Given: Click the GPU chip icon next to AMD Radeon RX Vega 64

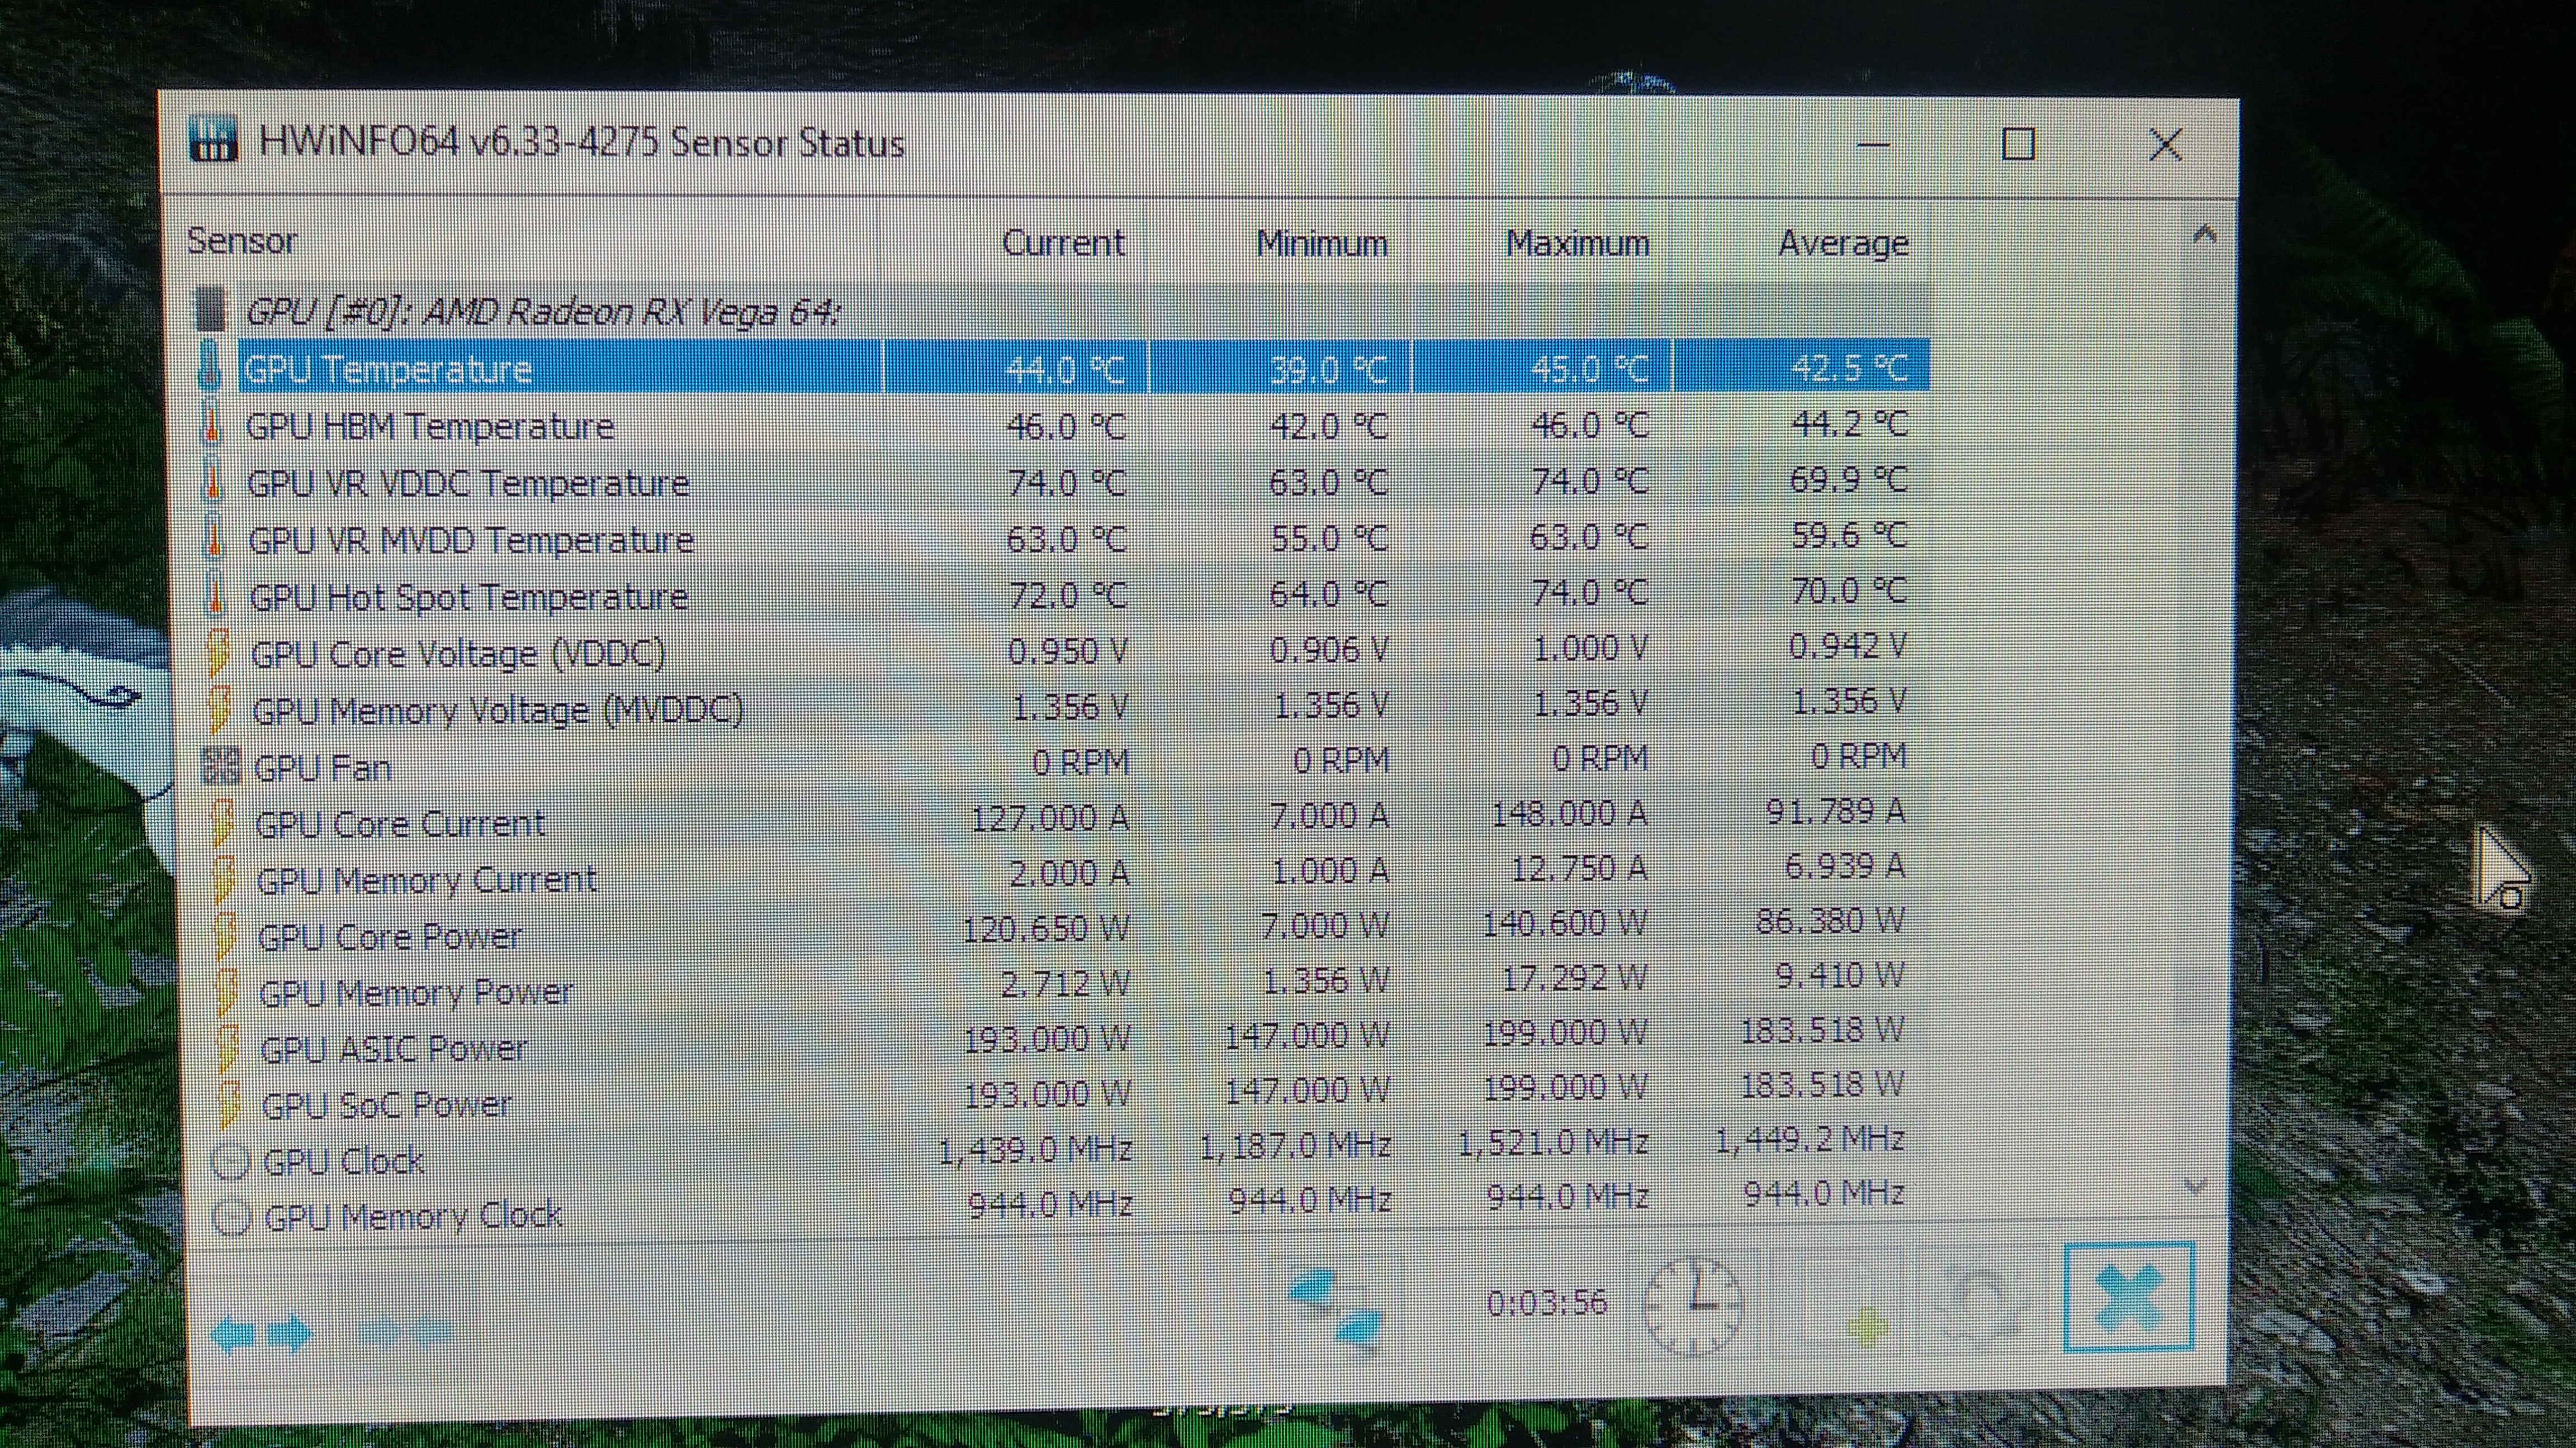Looking at the screenshot, I should pos(211,310).
